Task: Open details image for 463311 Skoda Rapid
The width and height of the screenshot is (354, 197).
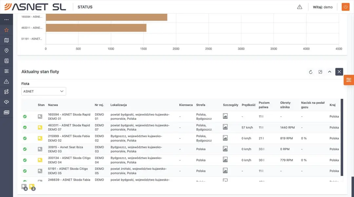Action: [225, 127]
